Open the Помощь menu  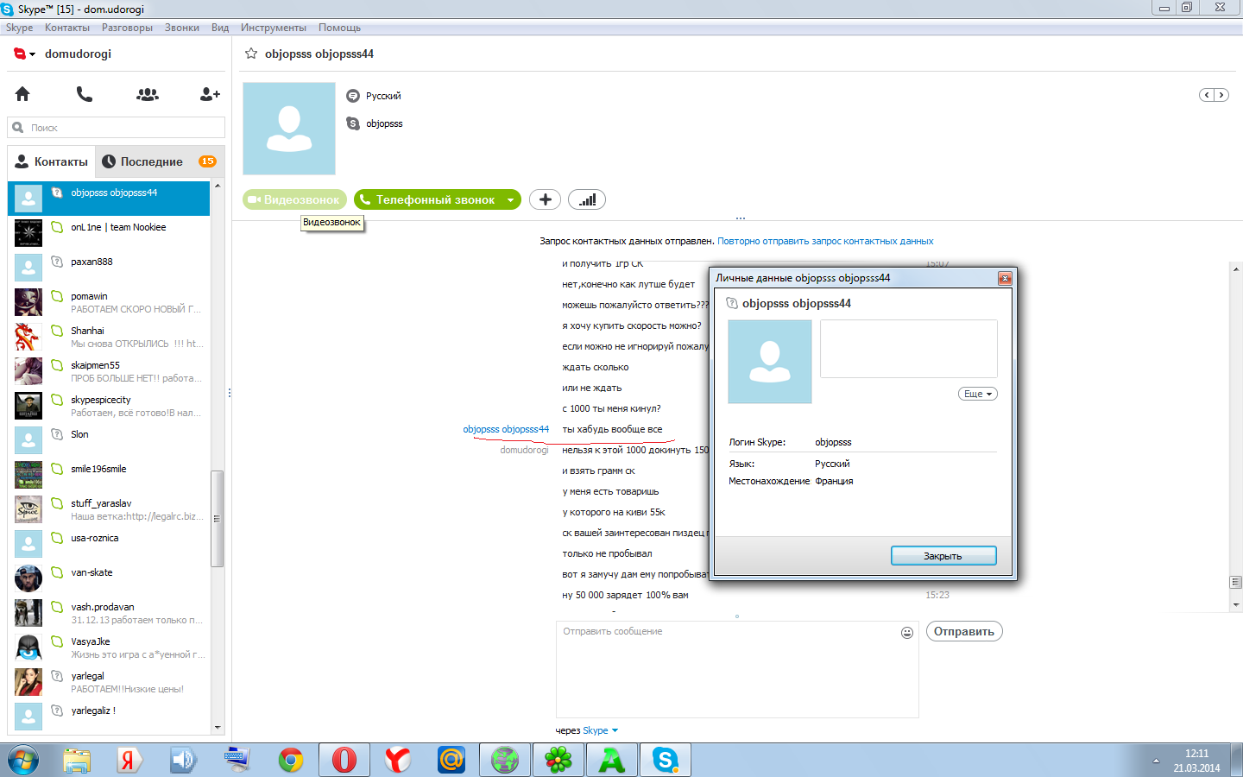tap(339, 28)
